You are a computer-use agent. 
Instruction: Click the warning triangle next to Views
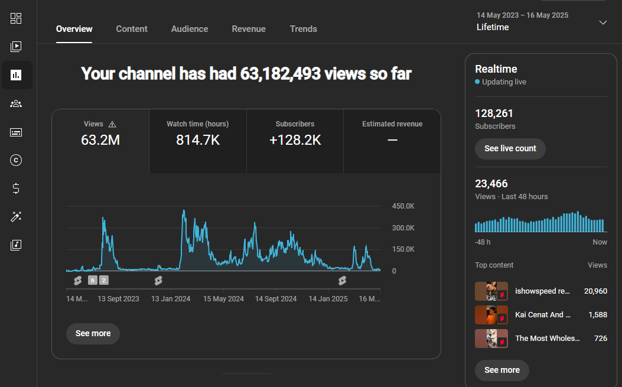coord(112,124)
